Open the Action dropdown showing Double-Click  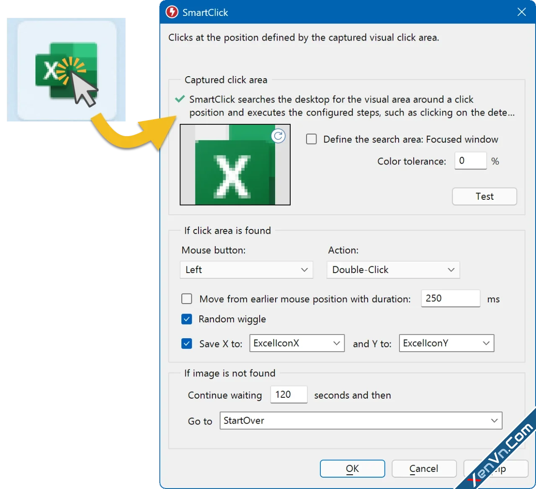click(393, 270)
